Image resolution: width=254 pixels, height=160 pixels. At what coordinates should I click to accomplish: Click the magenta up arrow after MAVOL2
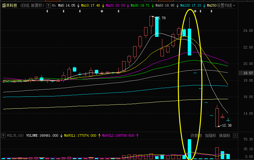pyautogui.click(x=138, y=135)
